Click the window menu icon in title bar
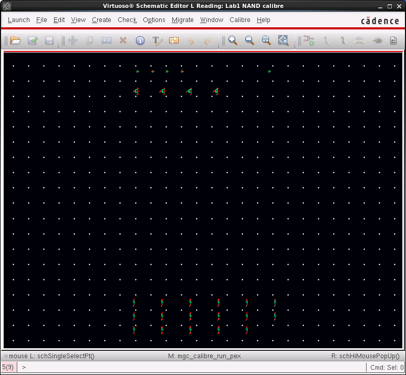 7,6
